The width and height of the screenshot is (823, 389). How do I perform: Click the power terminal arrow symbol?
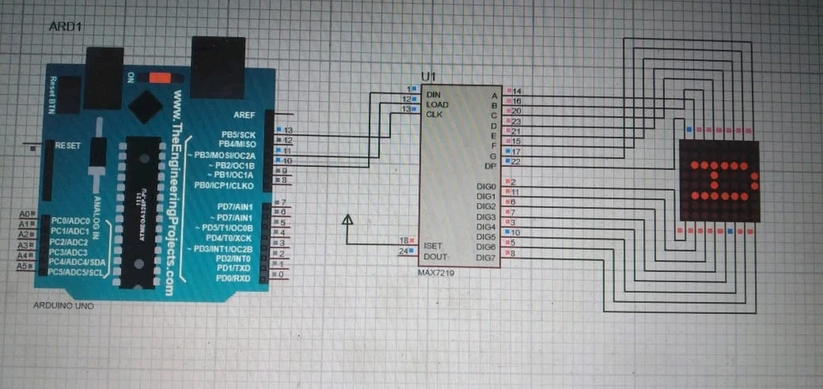(347, 220)
